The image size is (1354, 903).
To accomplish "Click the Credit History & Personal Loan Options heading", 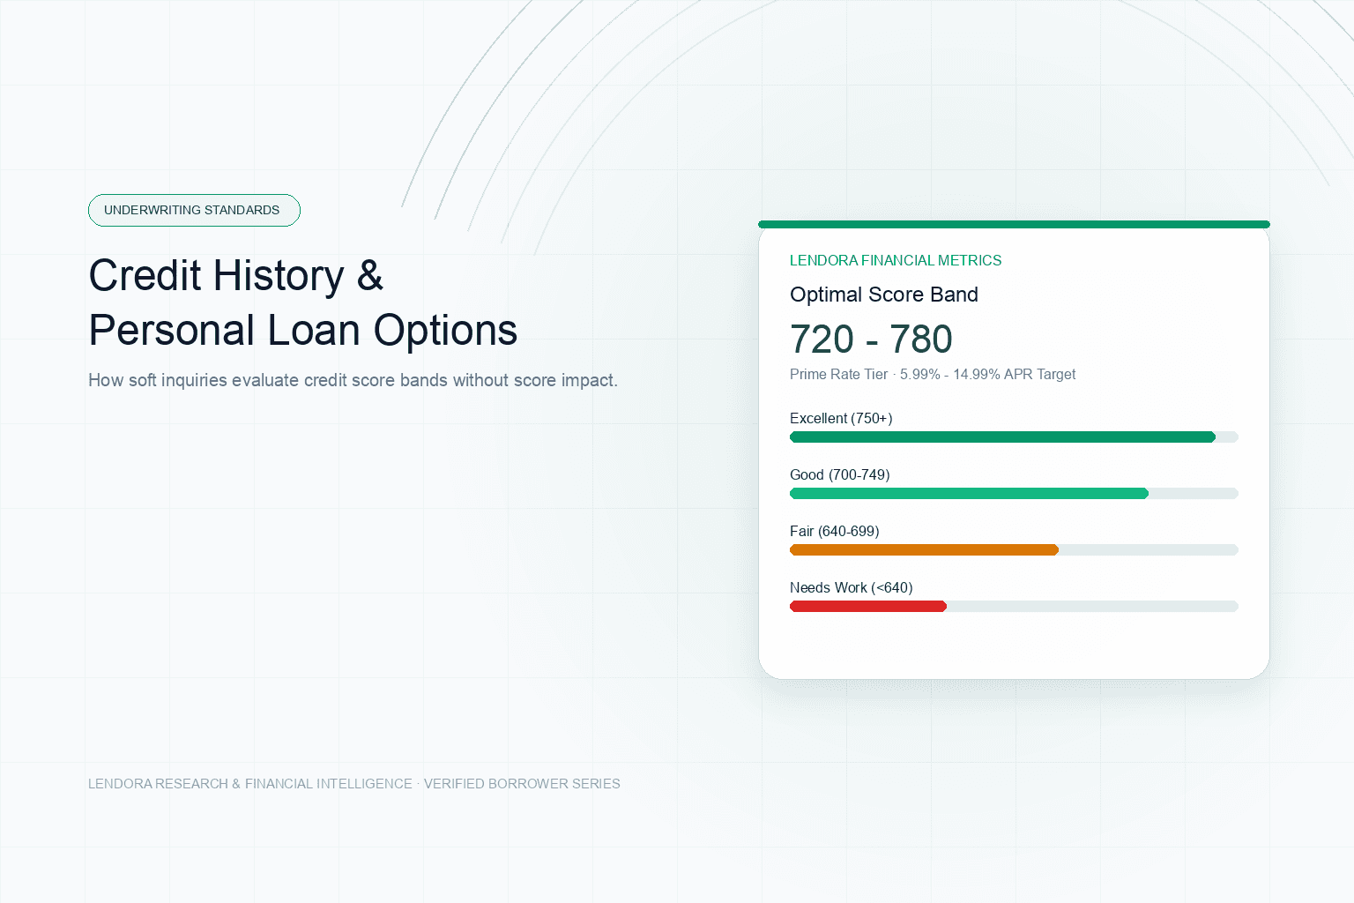I will click(302, 302).
